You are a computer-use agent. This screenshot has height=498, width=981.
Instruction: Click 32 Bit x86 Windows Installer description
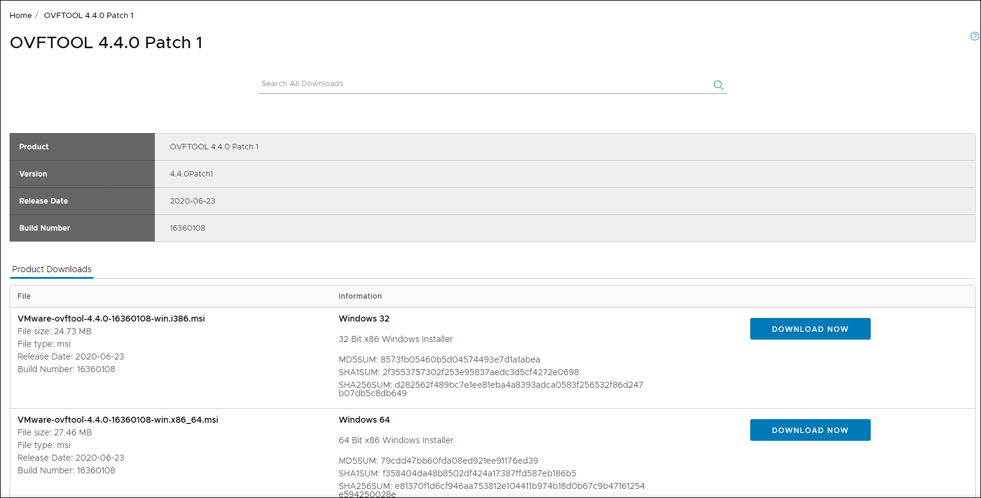[x=395, y=339]
